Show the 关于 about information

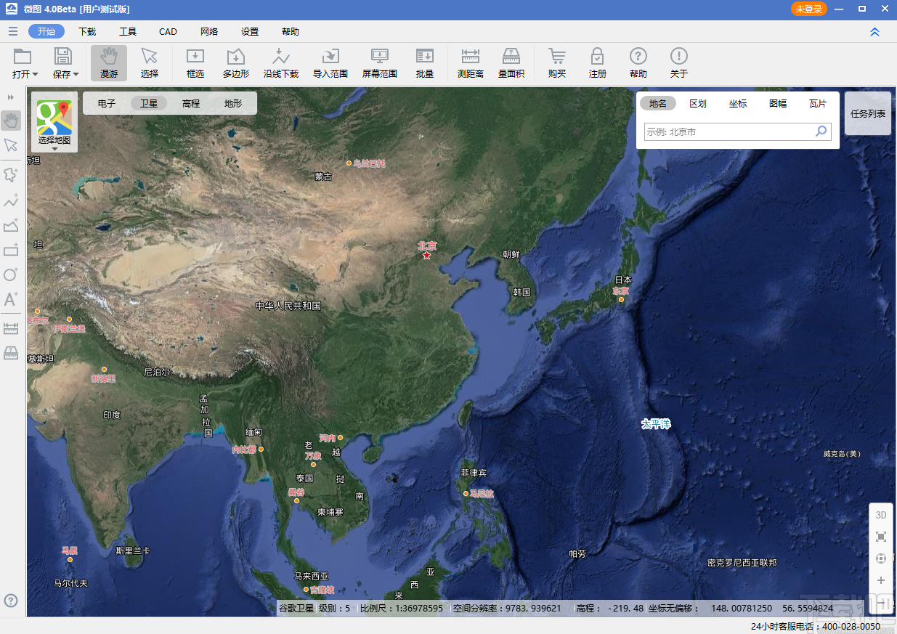(x=679, y=63)
